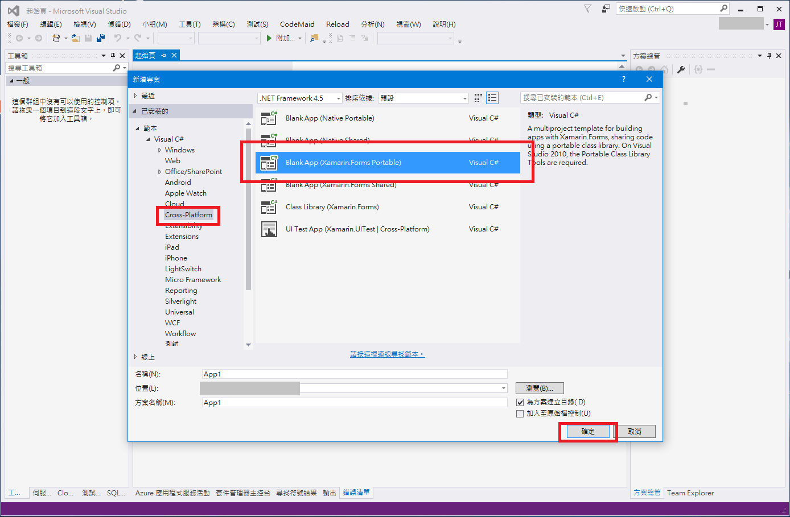
Task: Open the 附加 button dropdown arrow
Action: (300, 39)
